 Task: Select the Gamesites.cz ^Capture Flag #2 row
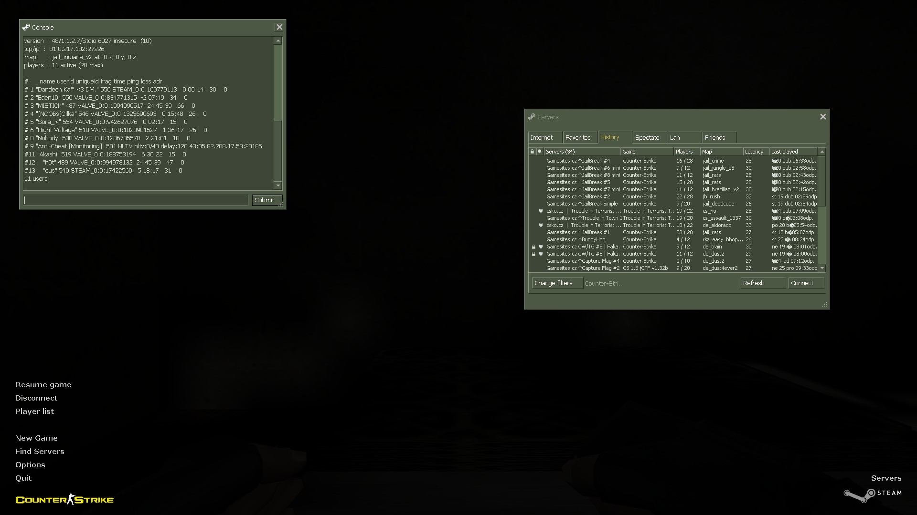tap(673, 268)
